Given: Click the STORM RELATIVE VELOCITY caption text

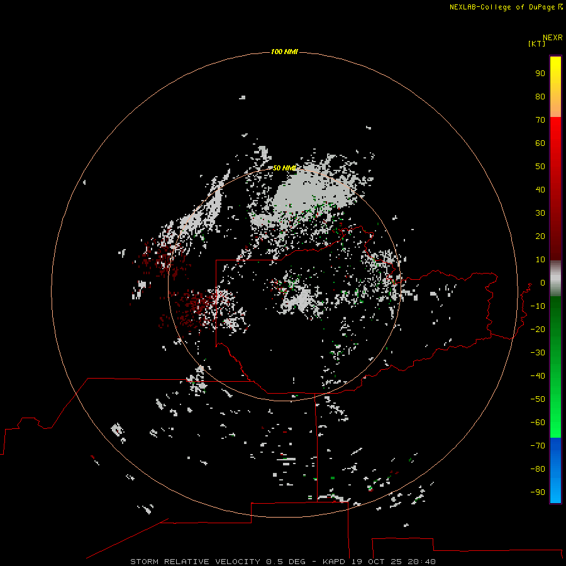Looking at the screenshot, I should (x=195, y=562).
